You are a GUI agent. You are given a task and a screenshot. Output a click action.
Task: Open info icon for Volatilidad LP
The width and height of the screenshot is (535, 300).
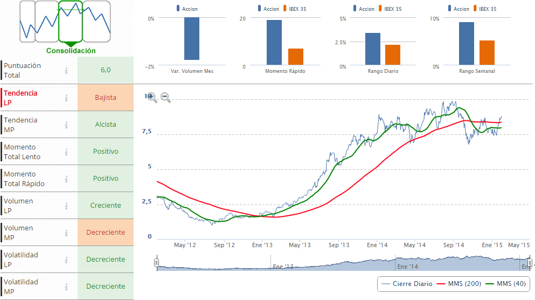point(66,260)
